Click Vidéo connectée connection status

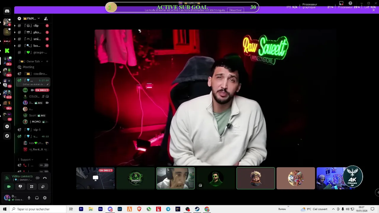click(x=22, y=176)
